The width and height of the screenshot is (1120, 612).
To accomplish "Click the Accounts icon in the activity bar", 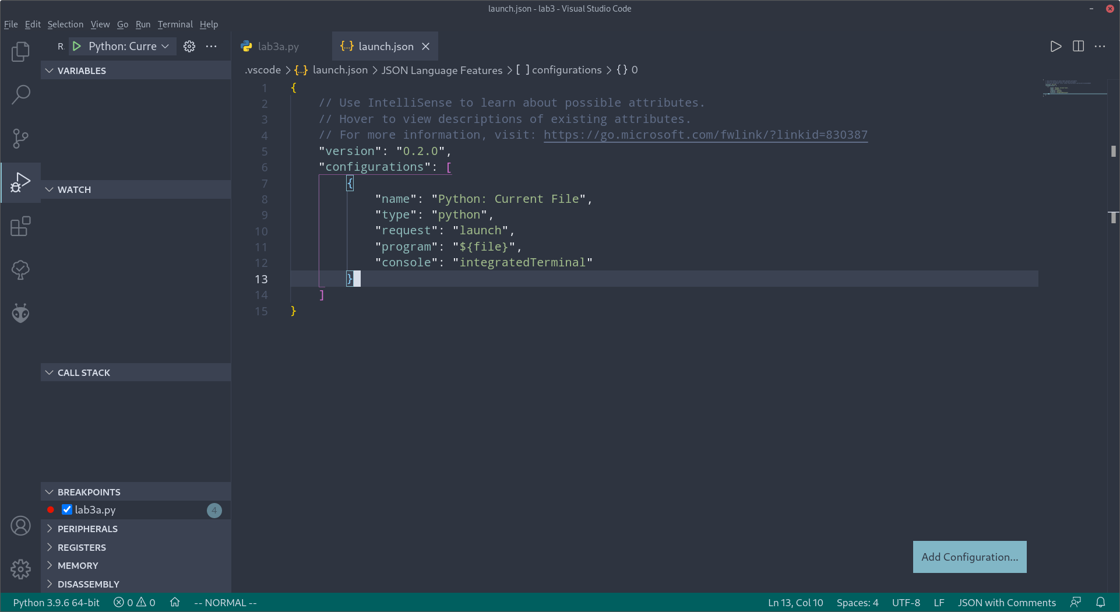I will tap(20, 525).
